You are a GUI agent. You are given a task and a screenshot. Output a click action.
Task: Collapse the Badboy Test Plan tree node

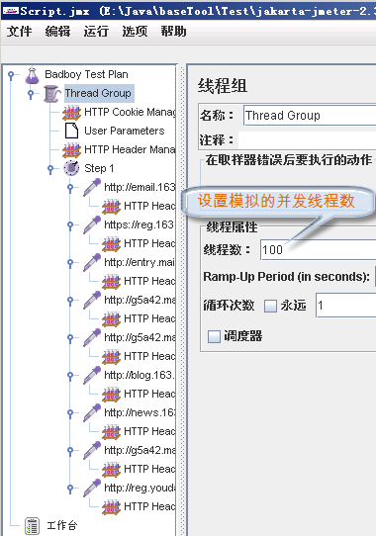tap(11, 75)
